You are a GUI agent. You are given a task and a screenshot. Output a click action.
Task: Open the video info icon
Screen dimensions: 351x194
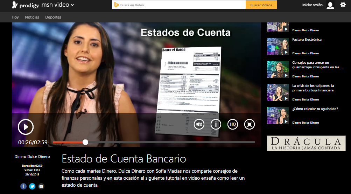[216, 124]
